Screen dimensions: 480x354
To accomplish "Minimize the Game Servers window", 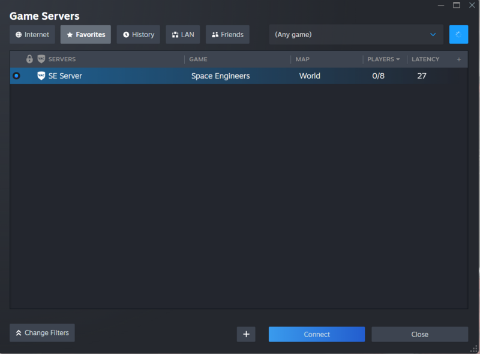I will coord(441,5).
